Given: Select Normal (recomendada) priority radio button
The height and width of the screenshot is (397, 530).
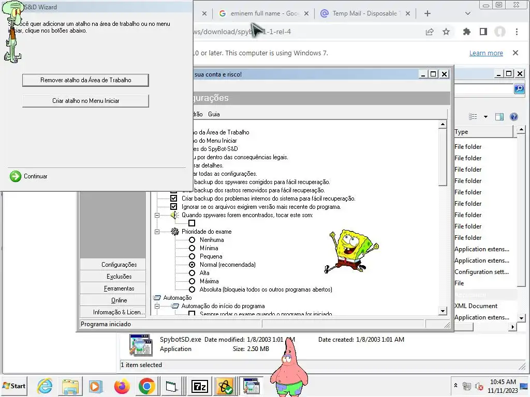Looking at the screenshot, I should [192, 265].
